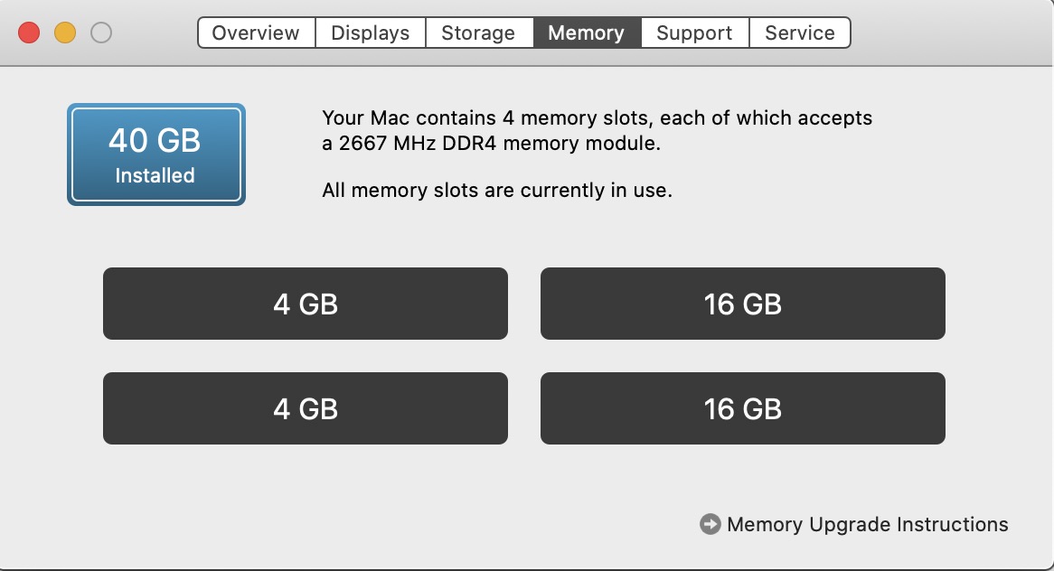Switch to the Overview tab
This screenshot has height=571, width=1054.
pos(256,33)
